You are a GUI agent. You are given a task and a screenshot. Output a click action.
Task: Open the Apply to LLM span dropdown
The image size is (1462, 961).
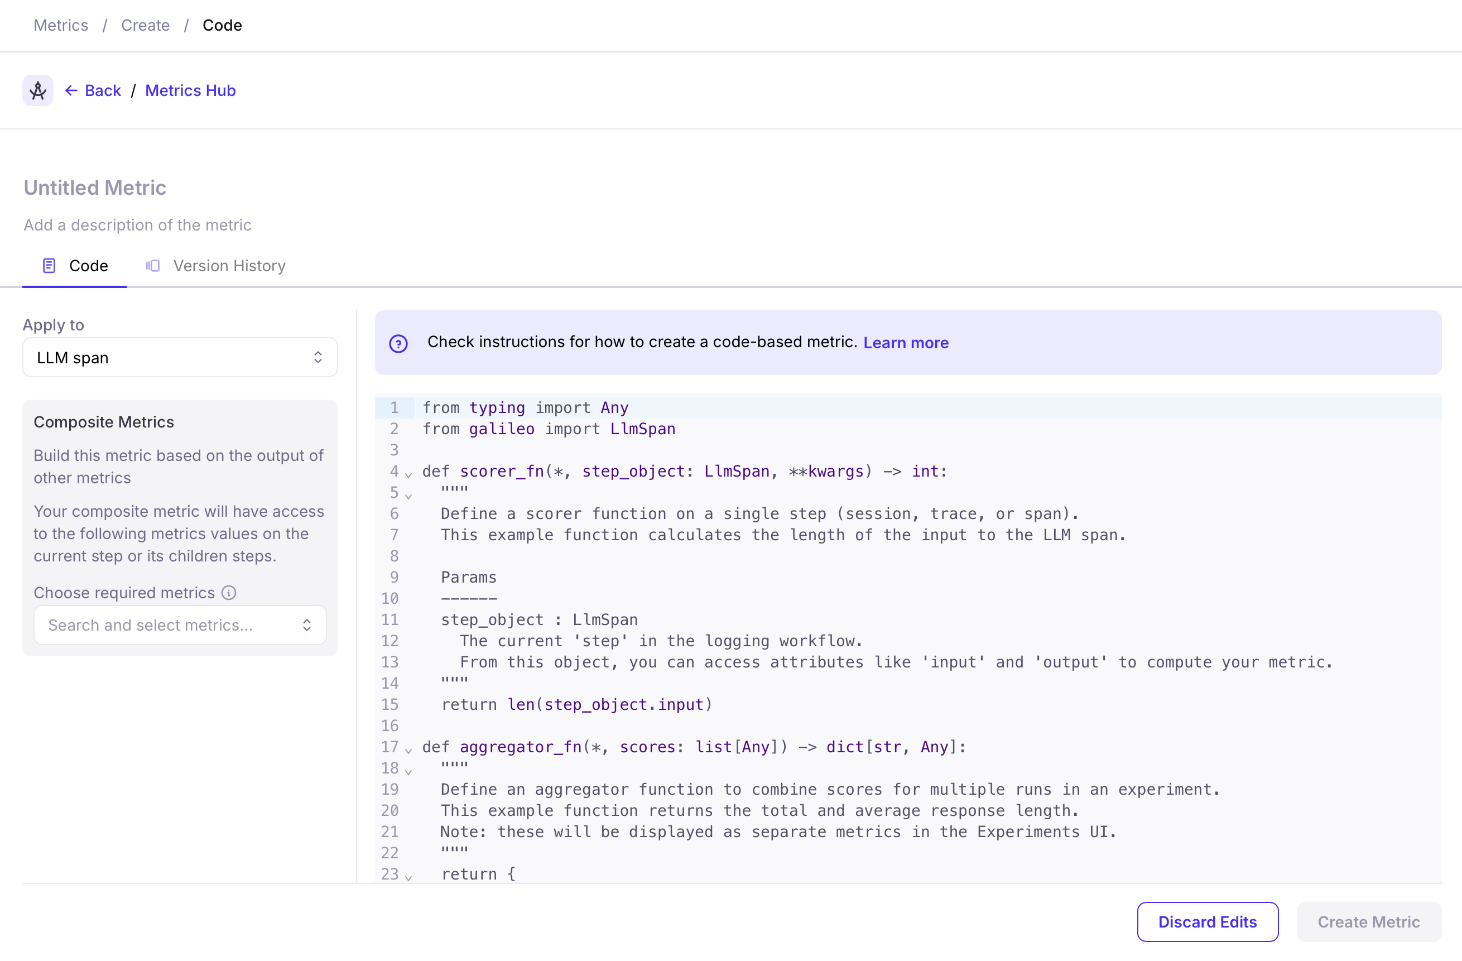pos(180,357)
